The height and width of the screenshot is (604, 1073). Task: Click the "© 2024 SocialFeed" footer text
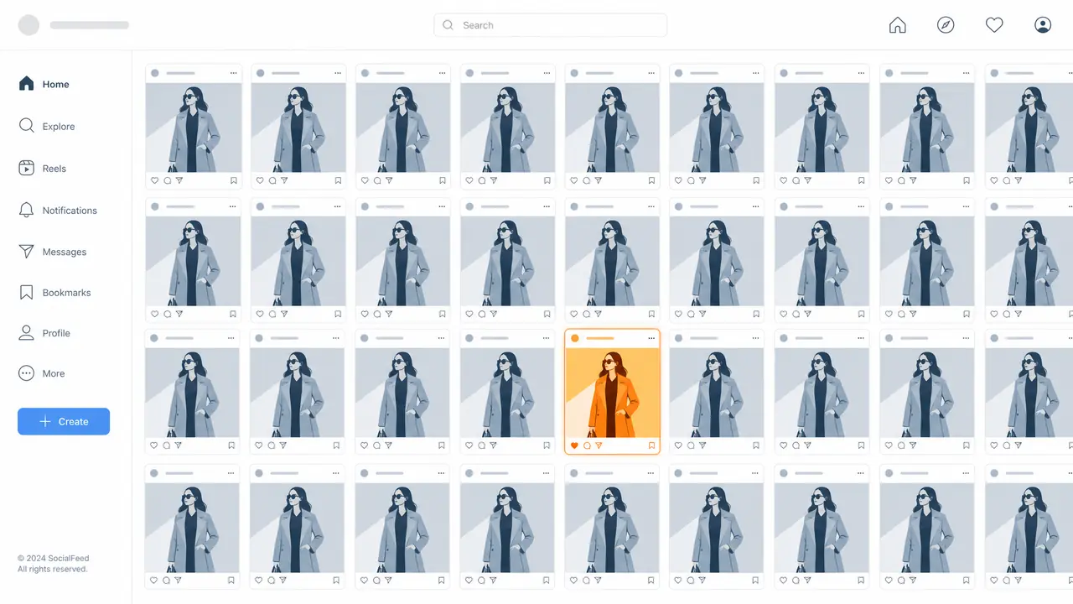click(54, 558)
